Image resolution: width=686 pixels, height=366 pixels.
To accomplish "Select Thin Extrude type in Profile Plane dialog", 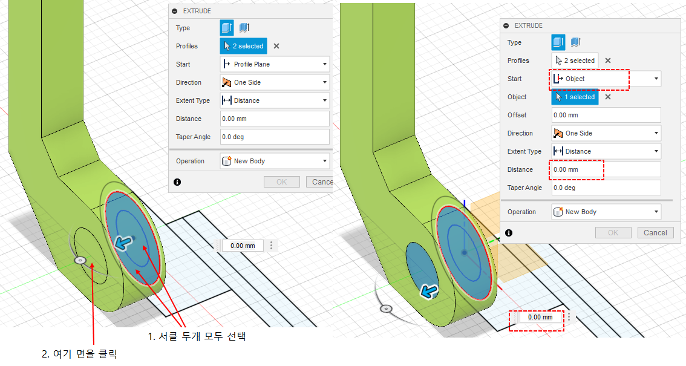I will pos(244,28).
